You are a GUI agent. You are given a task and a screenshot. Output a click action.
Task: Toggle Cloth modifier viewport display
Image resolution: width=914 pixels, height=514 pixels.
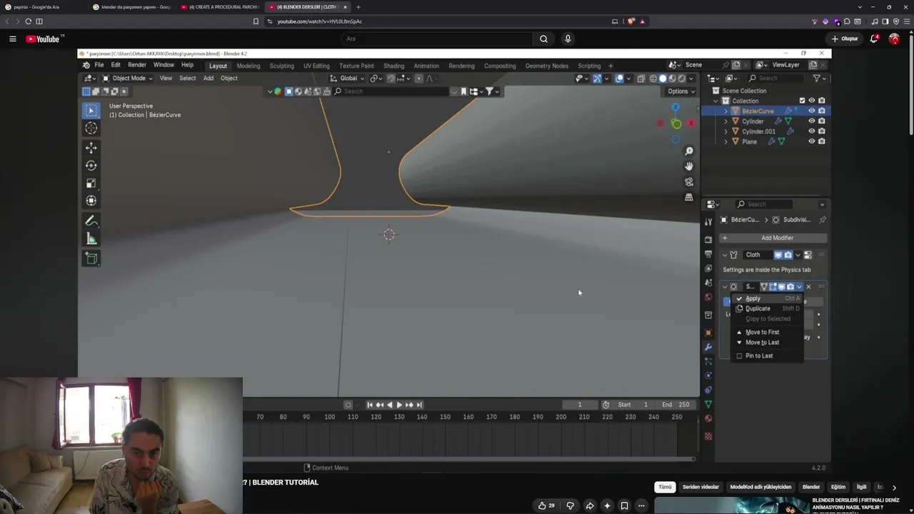778,255
